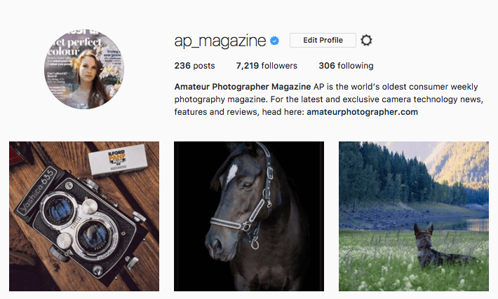
Task: View the 7,219 followers list
Action: [267, 66]
